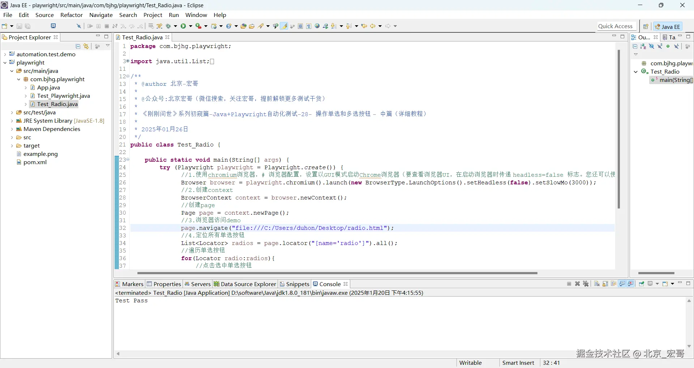Switch to the Servers tab
The width and height of the screenshot is (694, 368).
coord(197,284)
